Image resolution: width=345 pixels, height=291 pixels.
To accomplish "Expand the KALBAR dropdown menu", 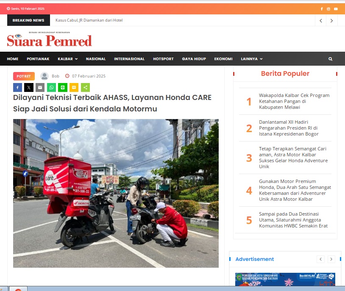I will coord(67,59).
